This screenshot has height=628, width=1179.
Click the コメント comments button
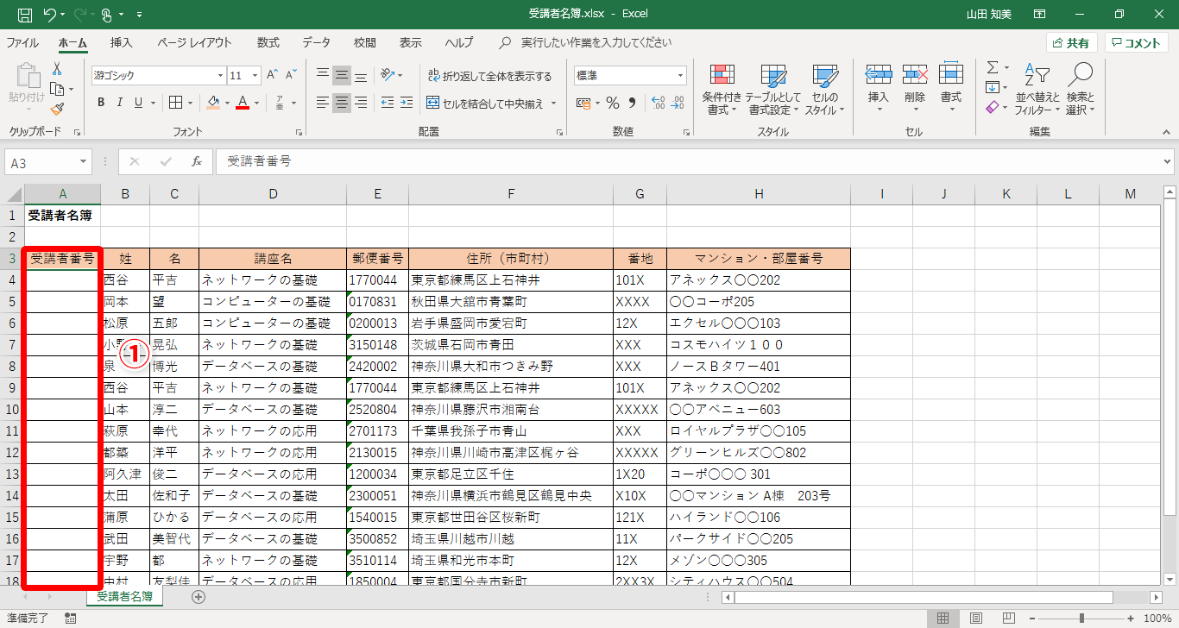coord(1137,43)
